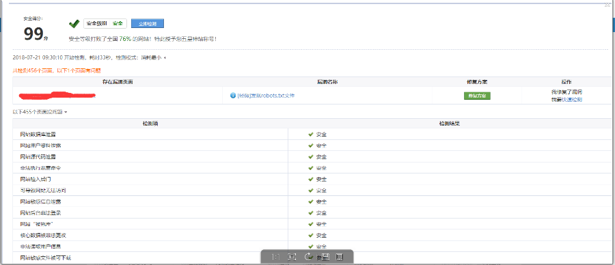Click the rightmost viewer toolbar icon
Screen dimensions: 615x265
tap(340, 257)
